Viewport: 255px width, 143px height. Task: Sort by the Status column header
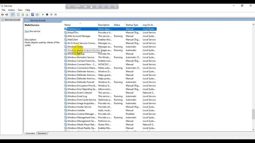(119, 25)
